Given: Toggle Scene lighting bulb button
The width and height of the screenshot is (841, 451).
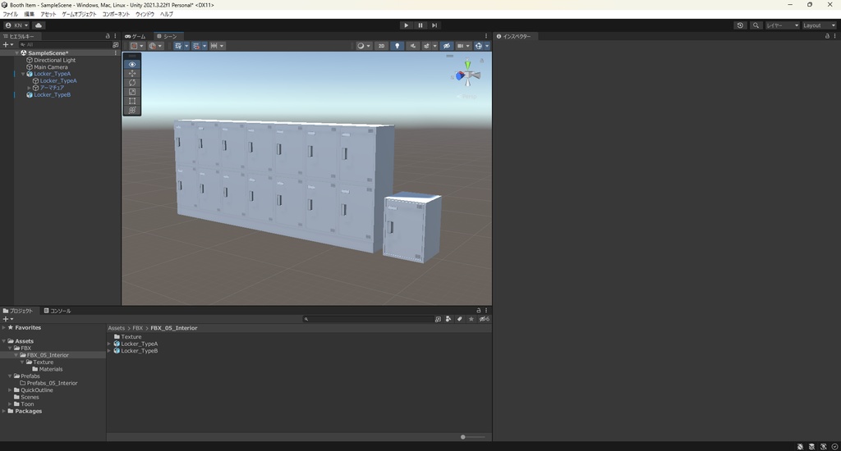Looking at the screenshot, I should (x=397, y=46).
